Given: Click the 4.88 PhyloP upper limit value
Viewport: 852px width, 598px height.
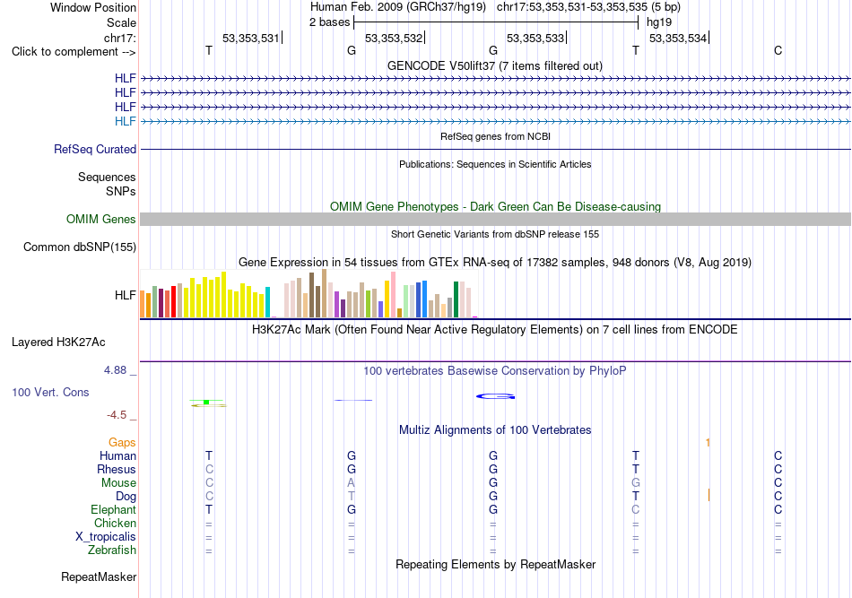Looking at the screenshot, I should coord(115,370).
